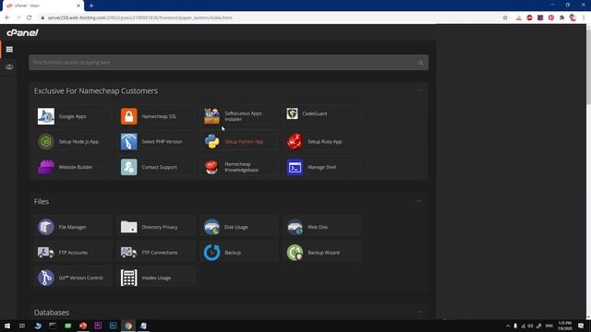Image resolution: width=591 pixels, height=332 pixels.
Task: Launch the Manage Shell terminal icon
Action: (295, 167)
